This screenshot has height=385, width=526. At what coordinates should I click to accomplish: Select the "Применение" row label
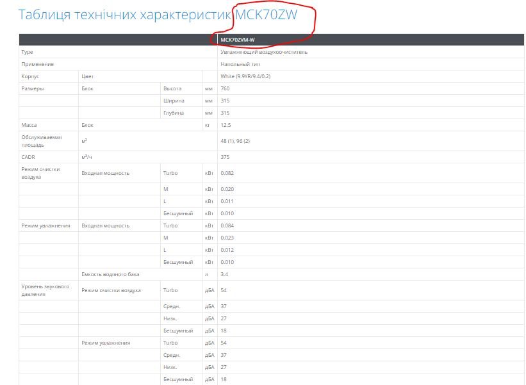click(x=37, y=64)
